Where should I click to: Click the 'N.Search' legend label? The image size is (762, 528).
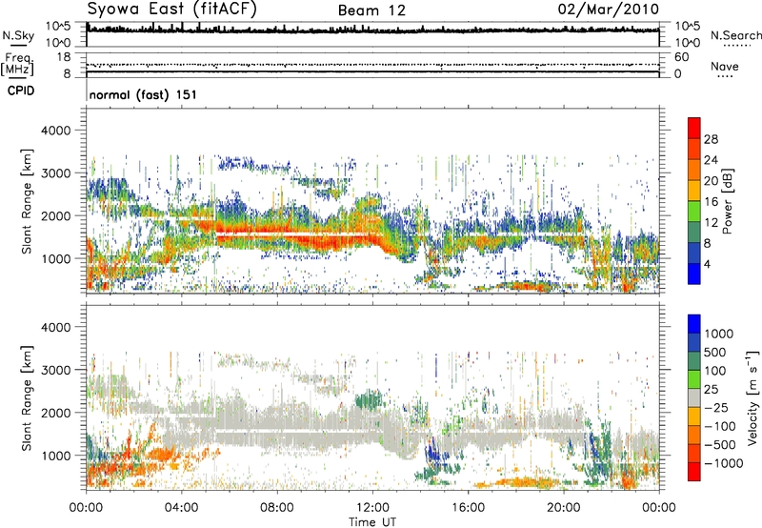735,35
